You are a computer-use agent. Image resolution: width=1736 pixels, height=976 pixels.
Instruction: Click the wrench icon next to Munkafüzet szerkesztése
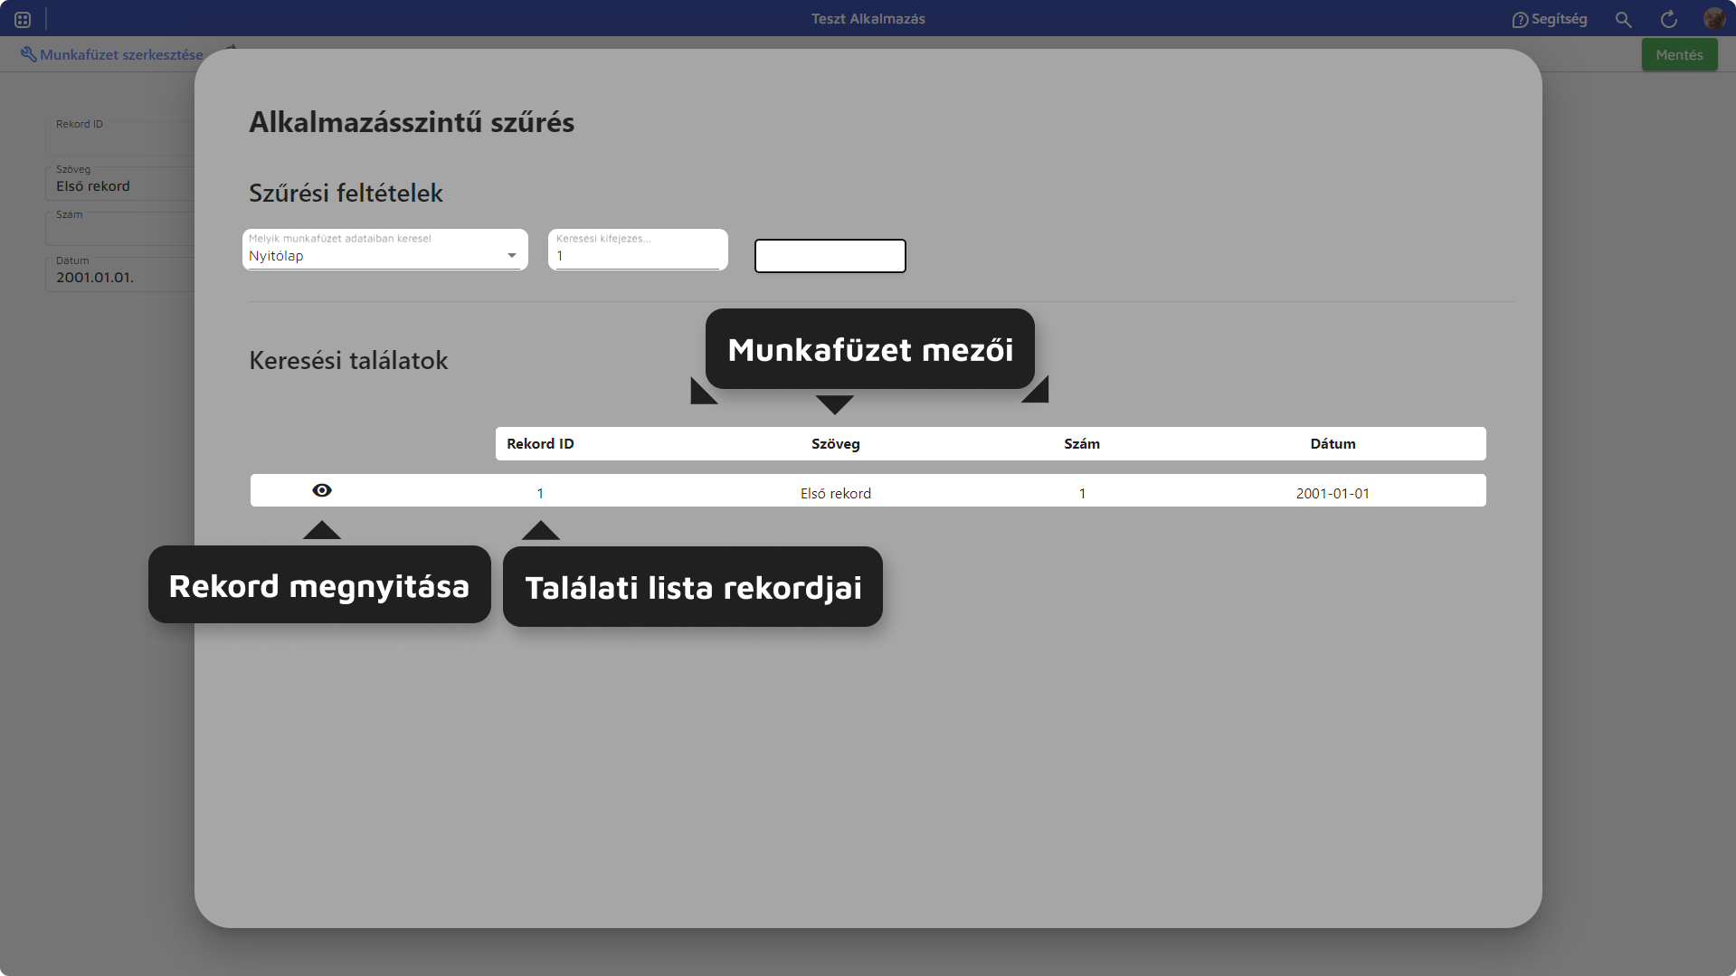pos(29,54)
